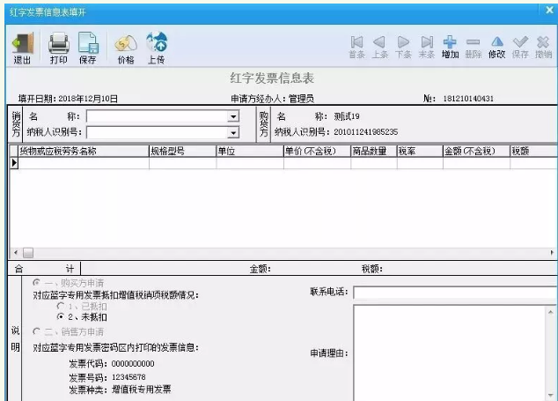This screenshot has height=401, width=558.
Task: Select the 已抵扣 radio option
Action: (60, 305)
